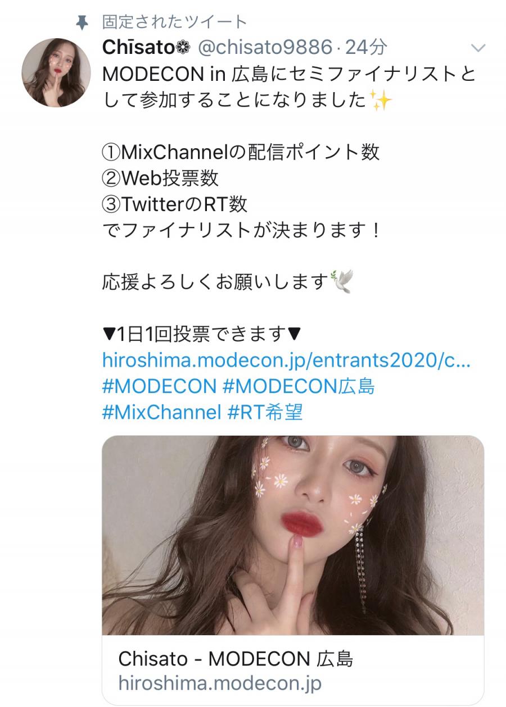This screenshot has width=506, height=707.
Task: Click the pinned tweet pin icon
Action: click(82, 22)
